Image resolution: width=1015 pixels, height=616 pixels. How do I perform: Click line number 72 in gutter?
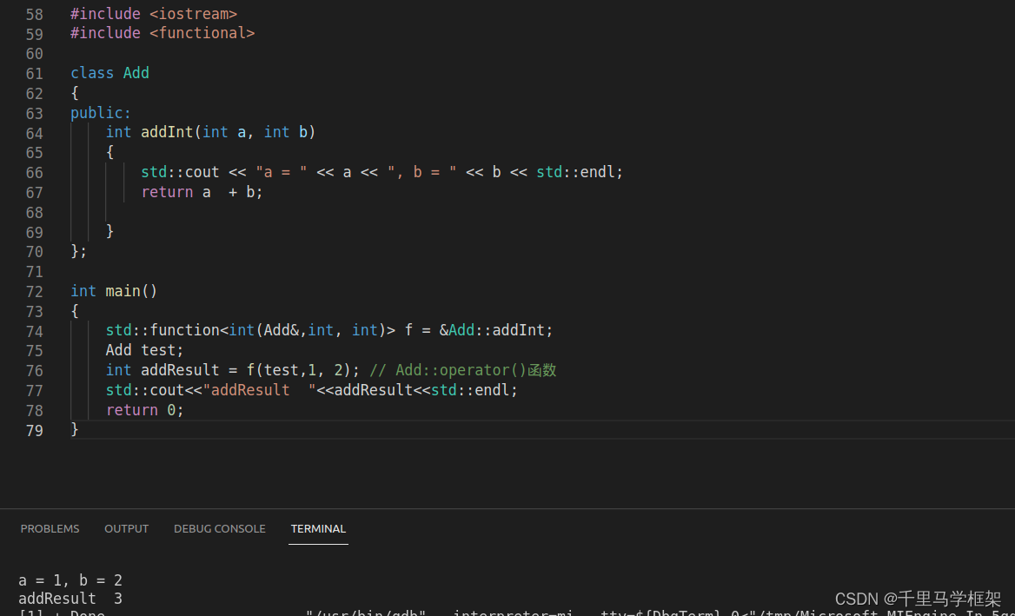point(34,292)
